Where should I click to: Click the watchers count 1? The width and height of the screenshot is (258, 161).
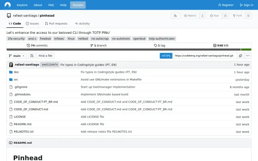[x=202, y=16]
